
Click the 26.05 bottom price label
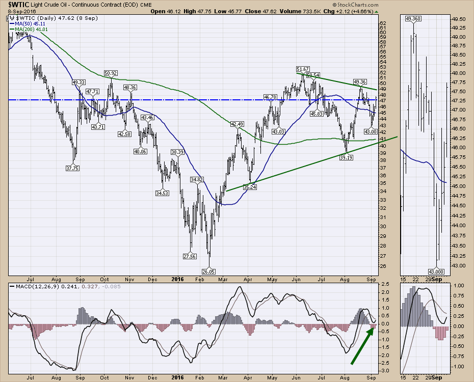[208, 271]
